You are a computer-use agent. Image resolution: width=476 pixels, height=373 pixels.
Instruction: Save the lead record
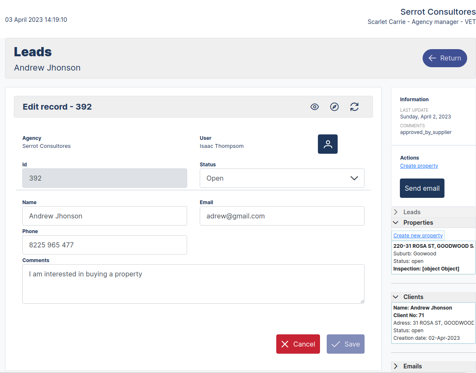346,344
